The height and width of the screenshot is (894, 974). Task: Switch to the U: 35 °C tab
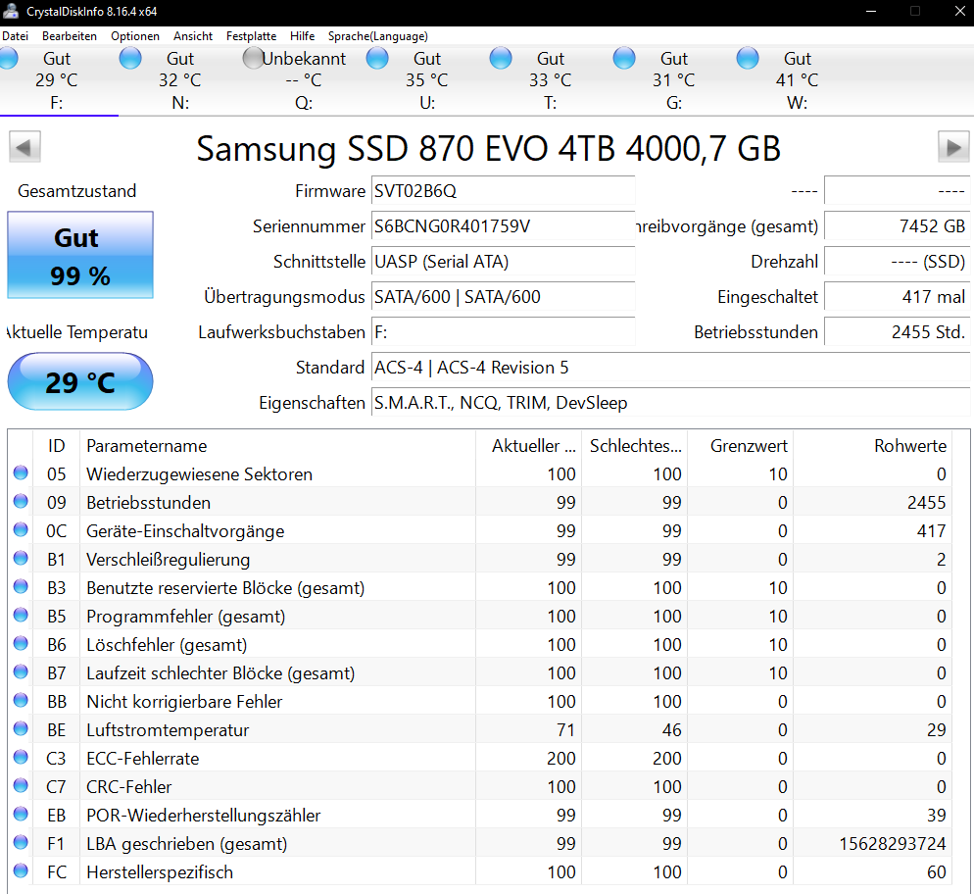(427, 80)
